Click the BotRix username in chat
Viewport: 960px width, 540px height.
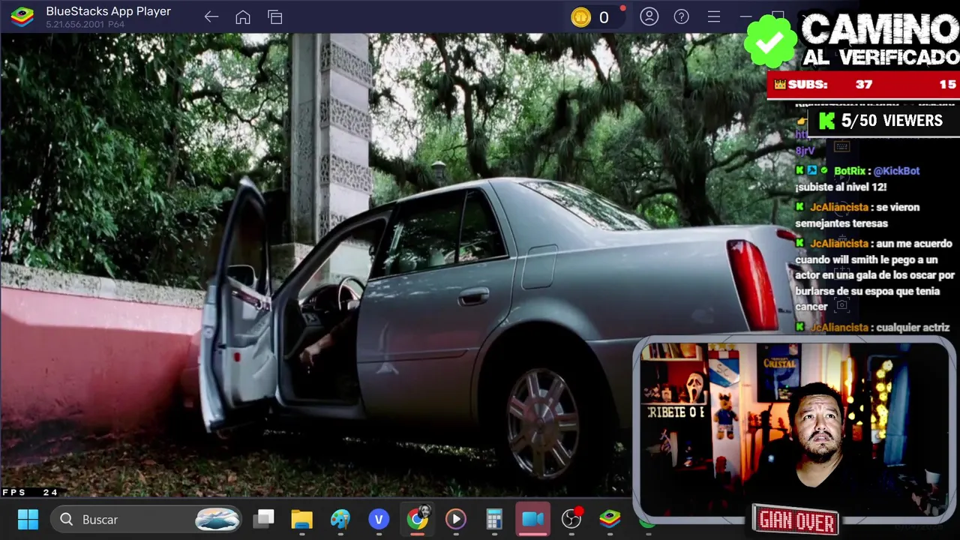(x=849, y=171)
